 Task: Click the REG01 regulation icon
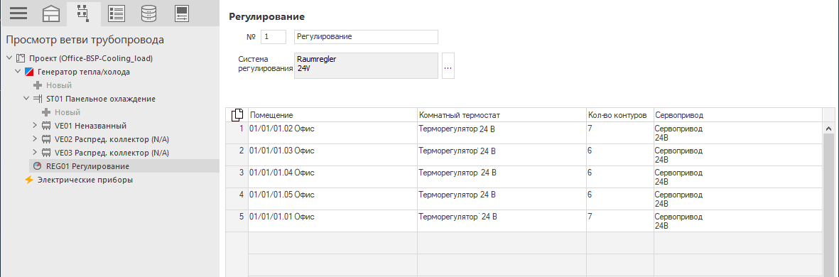(38, 166)
